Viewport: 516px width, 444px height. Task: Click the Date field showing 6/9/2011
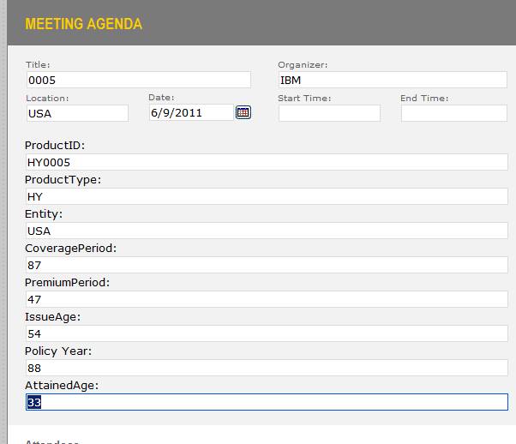click(x=190, y=112)
